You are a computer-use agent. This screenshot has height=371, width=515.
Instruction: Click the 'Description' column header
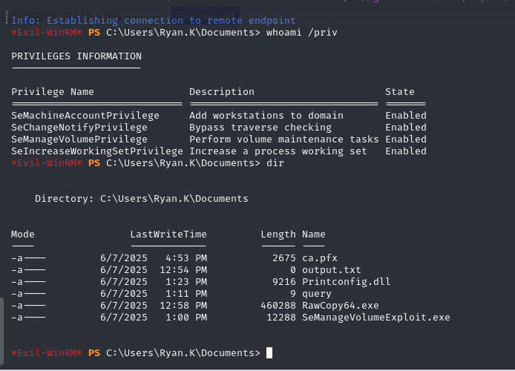click(222, 92)
